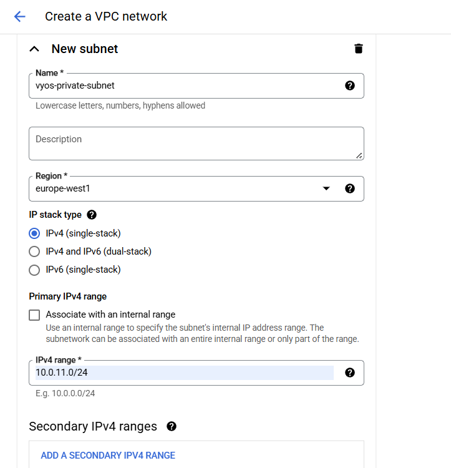Enable Associate with an internal range checkbox
This screenshot has height=468, width=451.
point(35,314)
